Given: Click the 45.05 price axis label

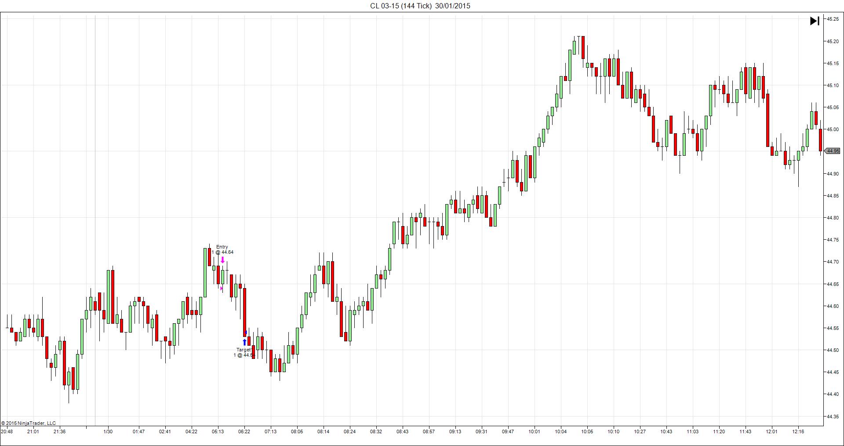Looking at the screenshot, I should (x=833, y=107).
